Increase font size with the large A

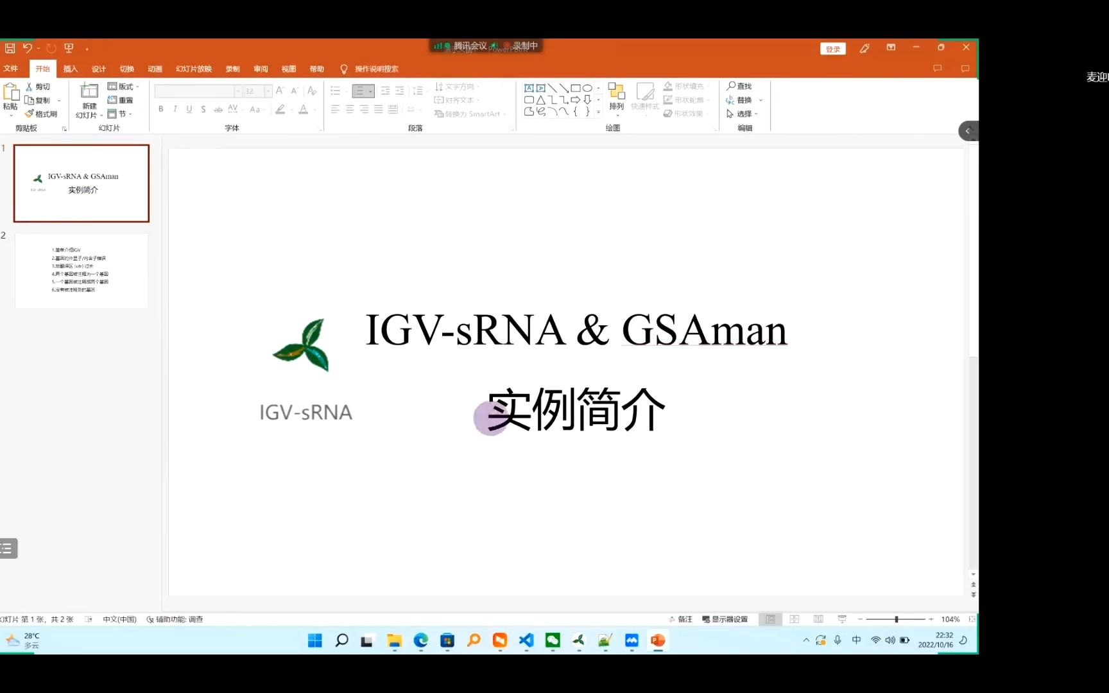[280, 91]
